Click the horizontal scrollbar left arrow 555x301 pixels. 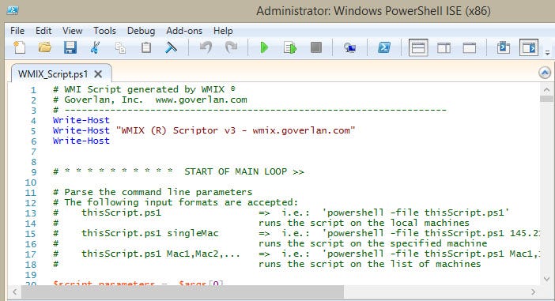point(14,292)
